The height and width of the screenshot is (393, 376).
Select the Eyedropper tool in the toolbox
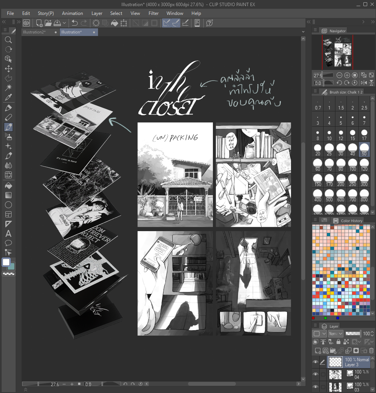pyautogui.click(x=8, y=97)
